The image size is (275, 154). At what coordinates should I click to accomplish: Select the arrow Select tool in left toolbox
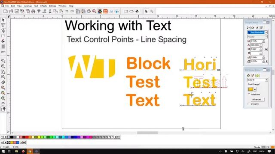point(3,20)
